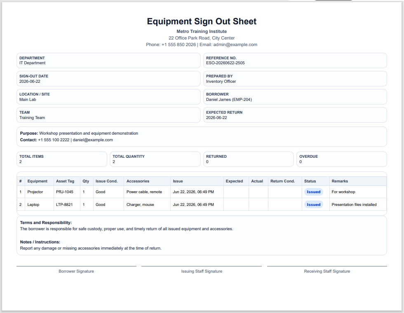Click the 'Issuing Staff Signature' label
404x313 pixels.
click(202, 271)
